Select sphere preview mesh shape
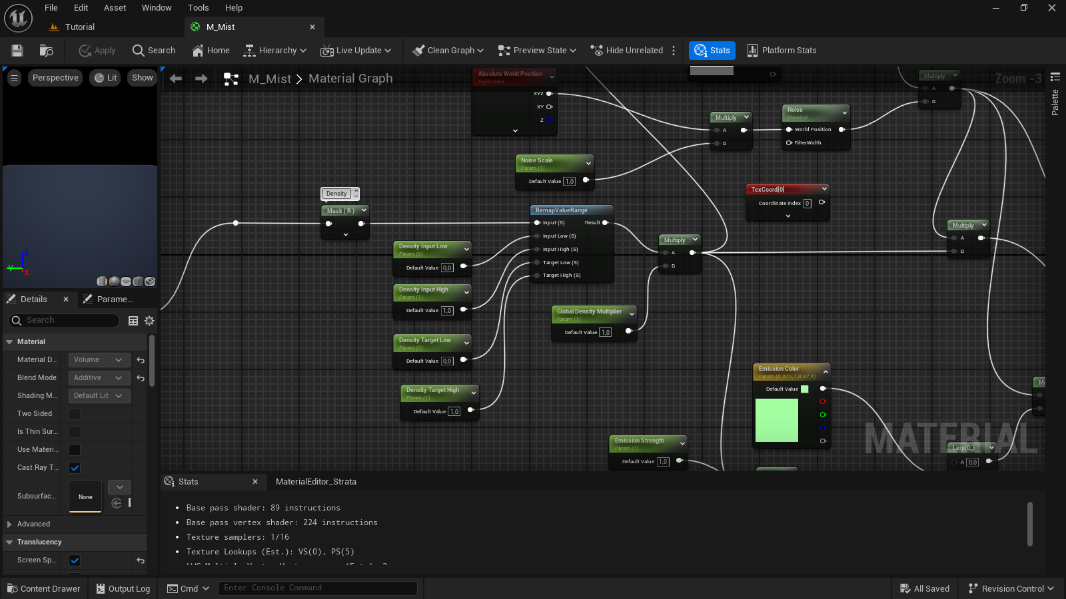 [x=114, y=282]
